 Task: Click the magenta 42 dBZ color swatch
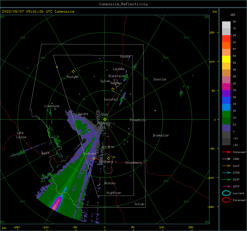click(x=226, y=87)
